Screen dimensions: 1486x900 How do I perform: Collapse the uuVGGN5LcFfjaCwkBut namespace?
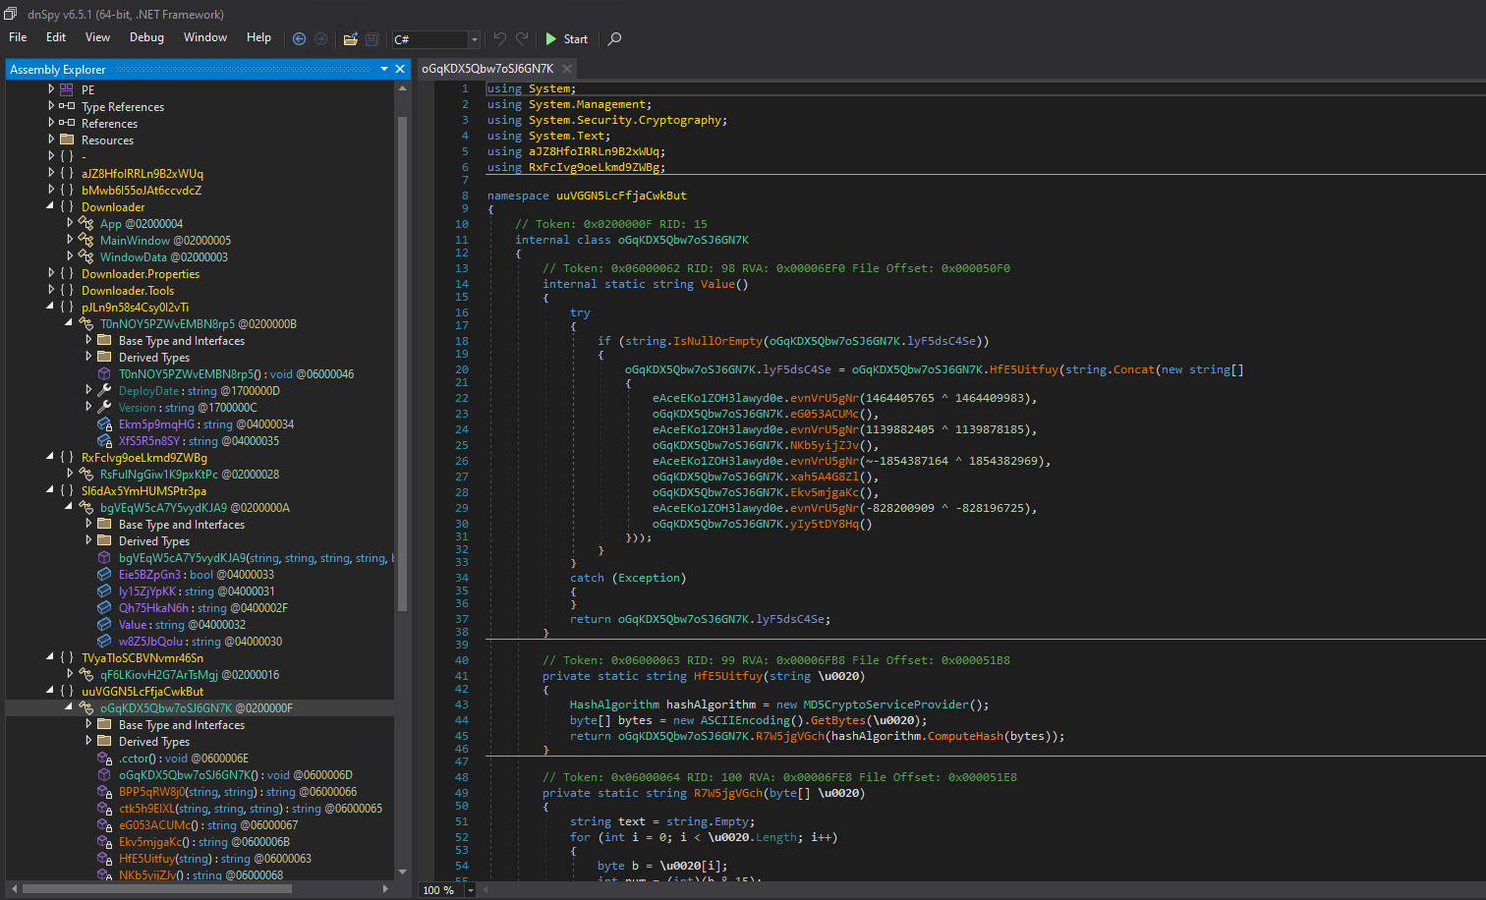(x=51, y=691)
